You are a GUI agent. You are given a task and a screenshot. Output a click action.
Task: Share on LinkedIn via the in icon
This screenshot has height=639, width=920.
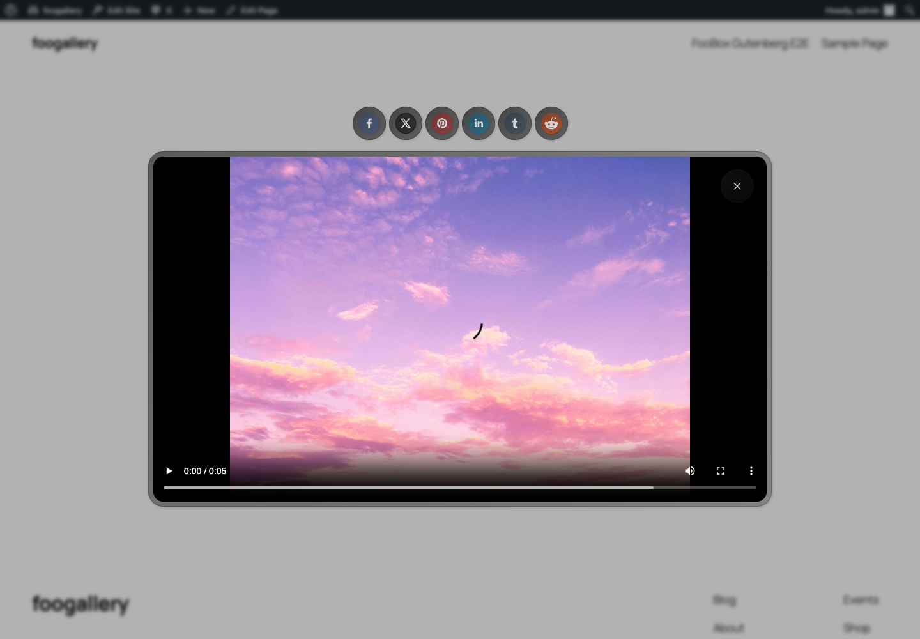coord(479,123)
